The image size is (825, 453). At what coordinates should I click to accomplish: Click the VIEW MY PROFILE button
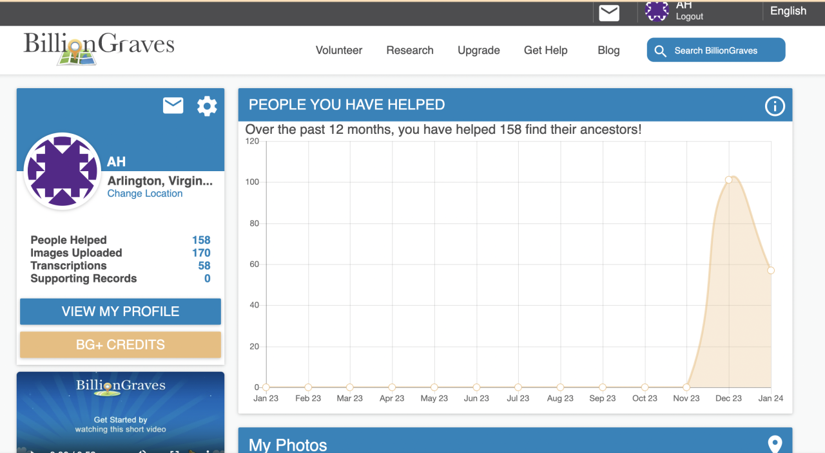pyautogui.click(x=121, y=311)
